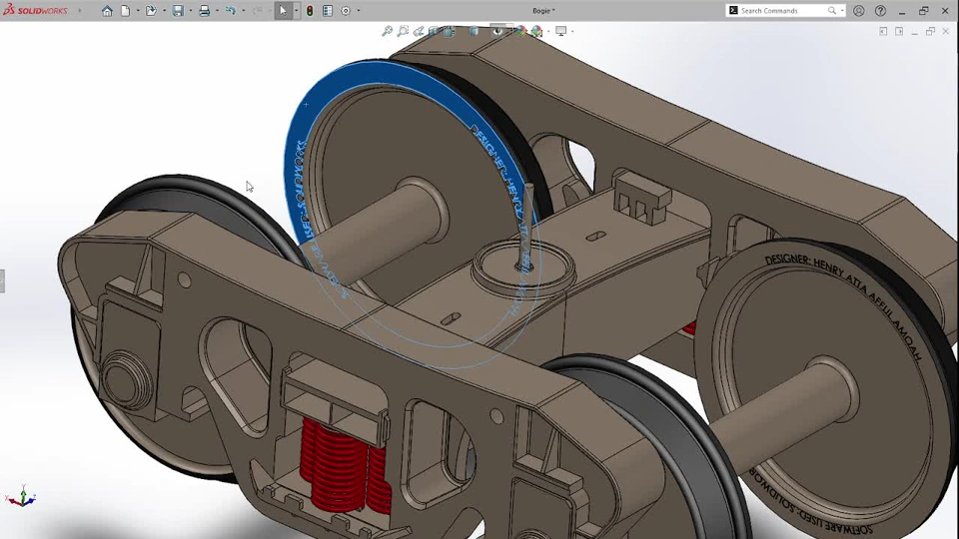
Task: Toggle Hide/Show Items eye icon
Action: 497,31
